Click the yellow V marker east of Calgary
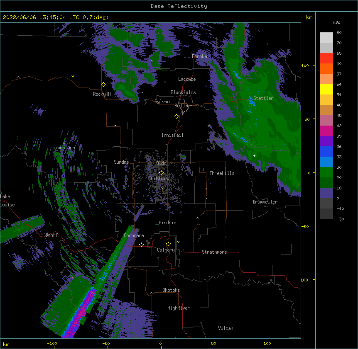Viewport: 358px width, 349px height. coord(178,242)
